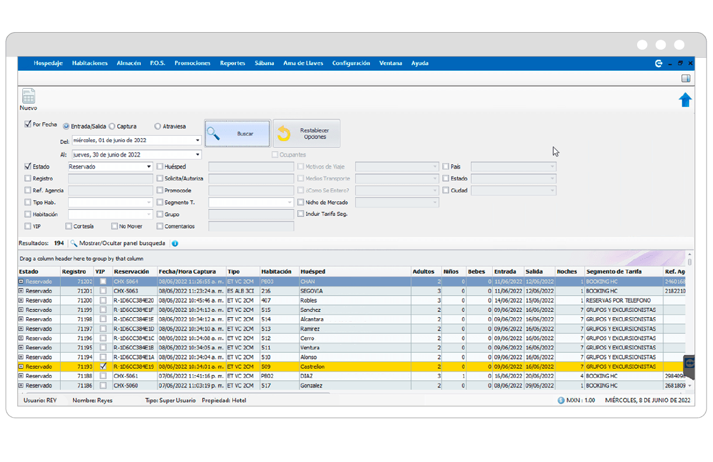Select the Entrada/Salida radio button
The image size is (713, 462).
click(66, 126)
